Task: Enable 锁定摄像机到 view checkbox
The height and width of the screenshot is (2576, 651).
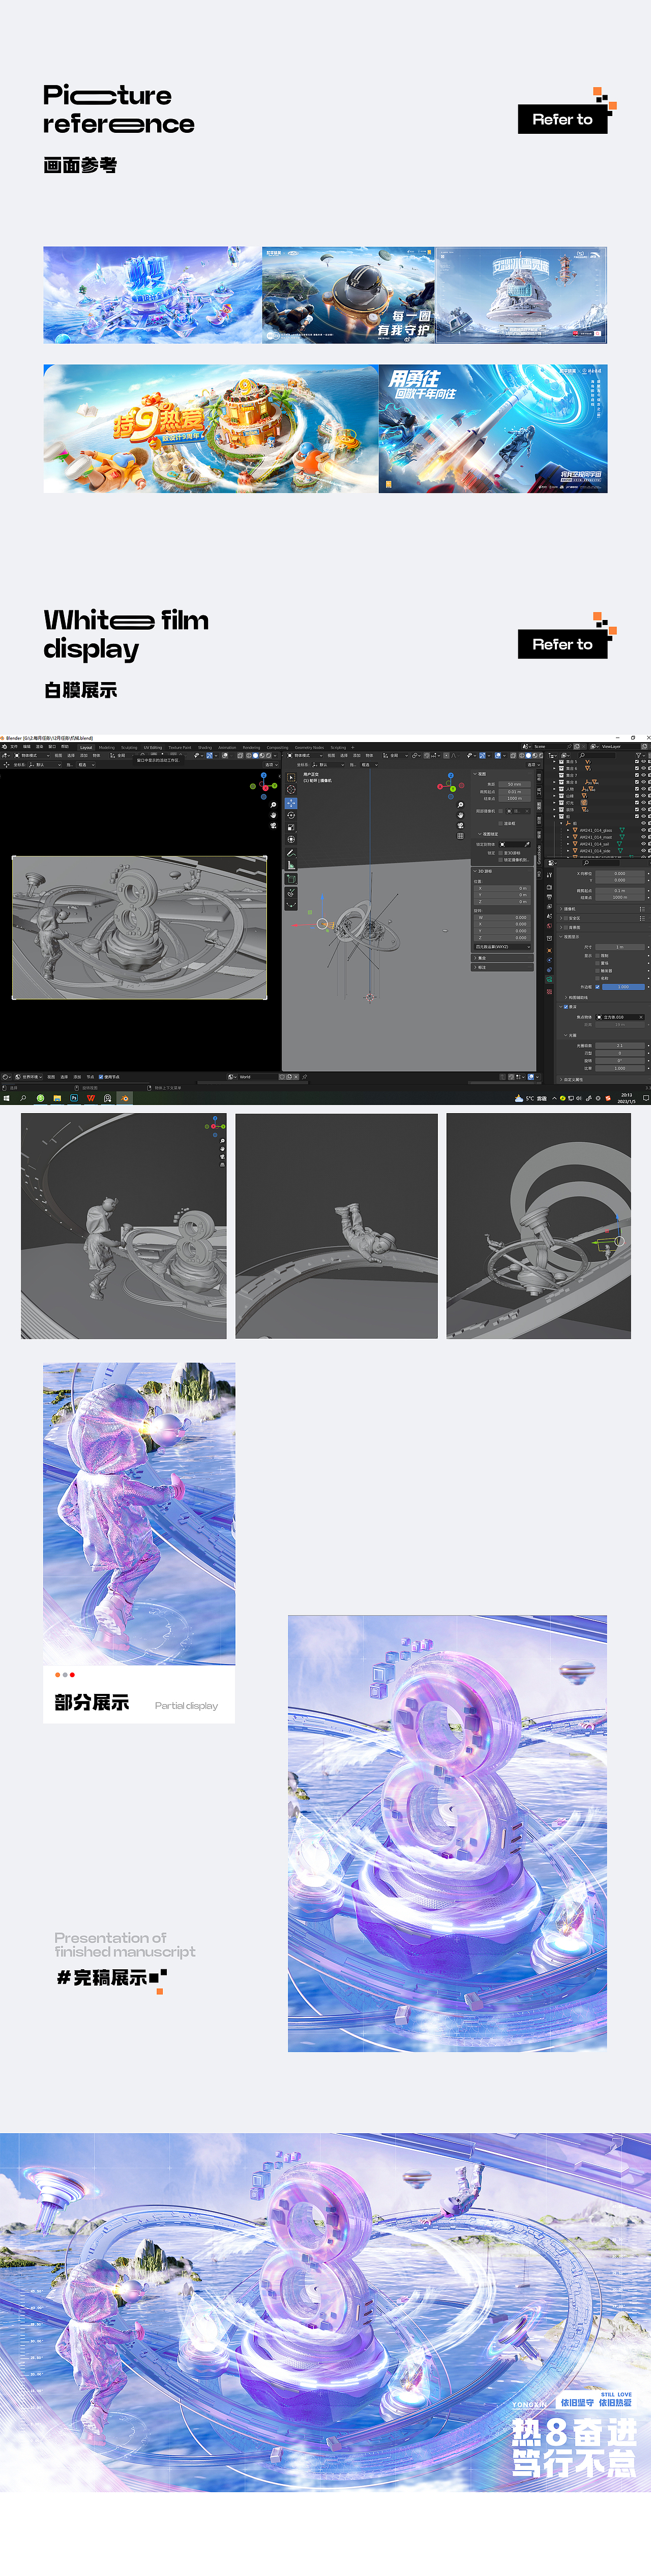Action: pyautogui.click(x=502, y=859)
